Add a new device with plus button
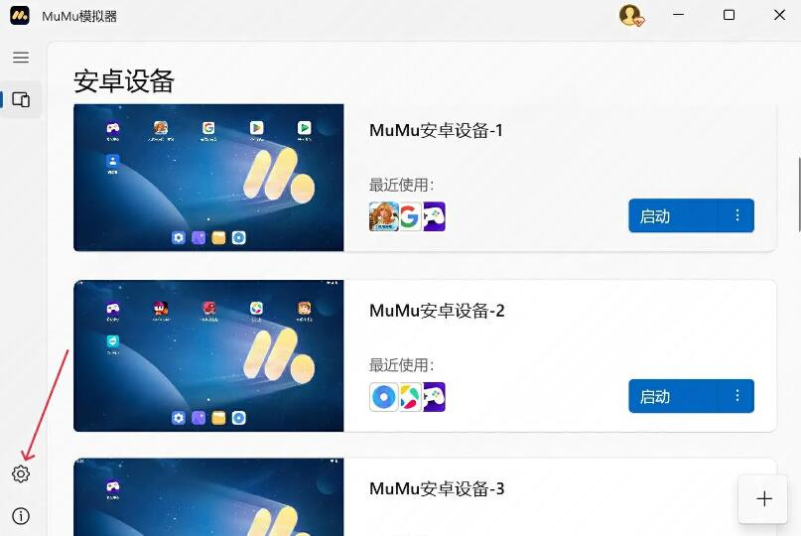Viewport: 801px width, 536px height. click(x=764, y=498)
